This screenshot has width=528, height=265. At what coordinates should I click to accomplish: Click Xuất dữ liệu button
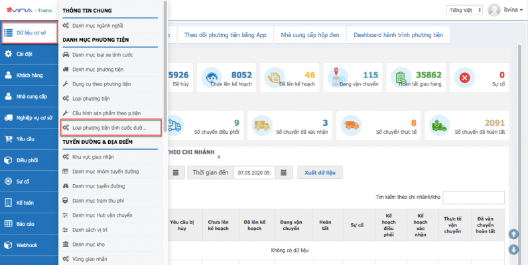pyautogui.click(x=320, y=173)
